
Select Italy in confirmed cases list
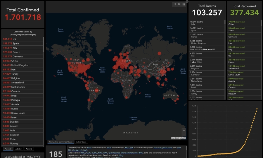pyautogui.click(x=22, y=48)
